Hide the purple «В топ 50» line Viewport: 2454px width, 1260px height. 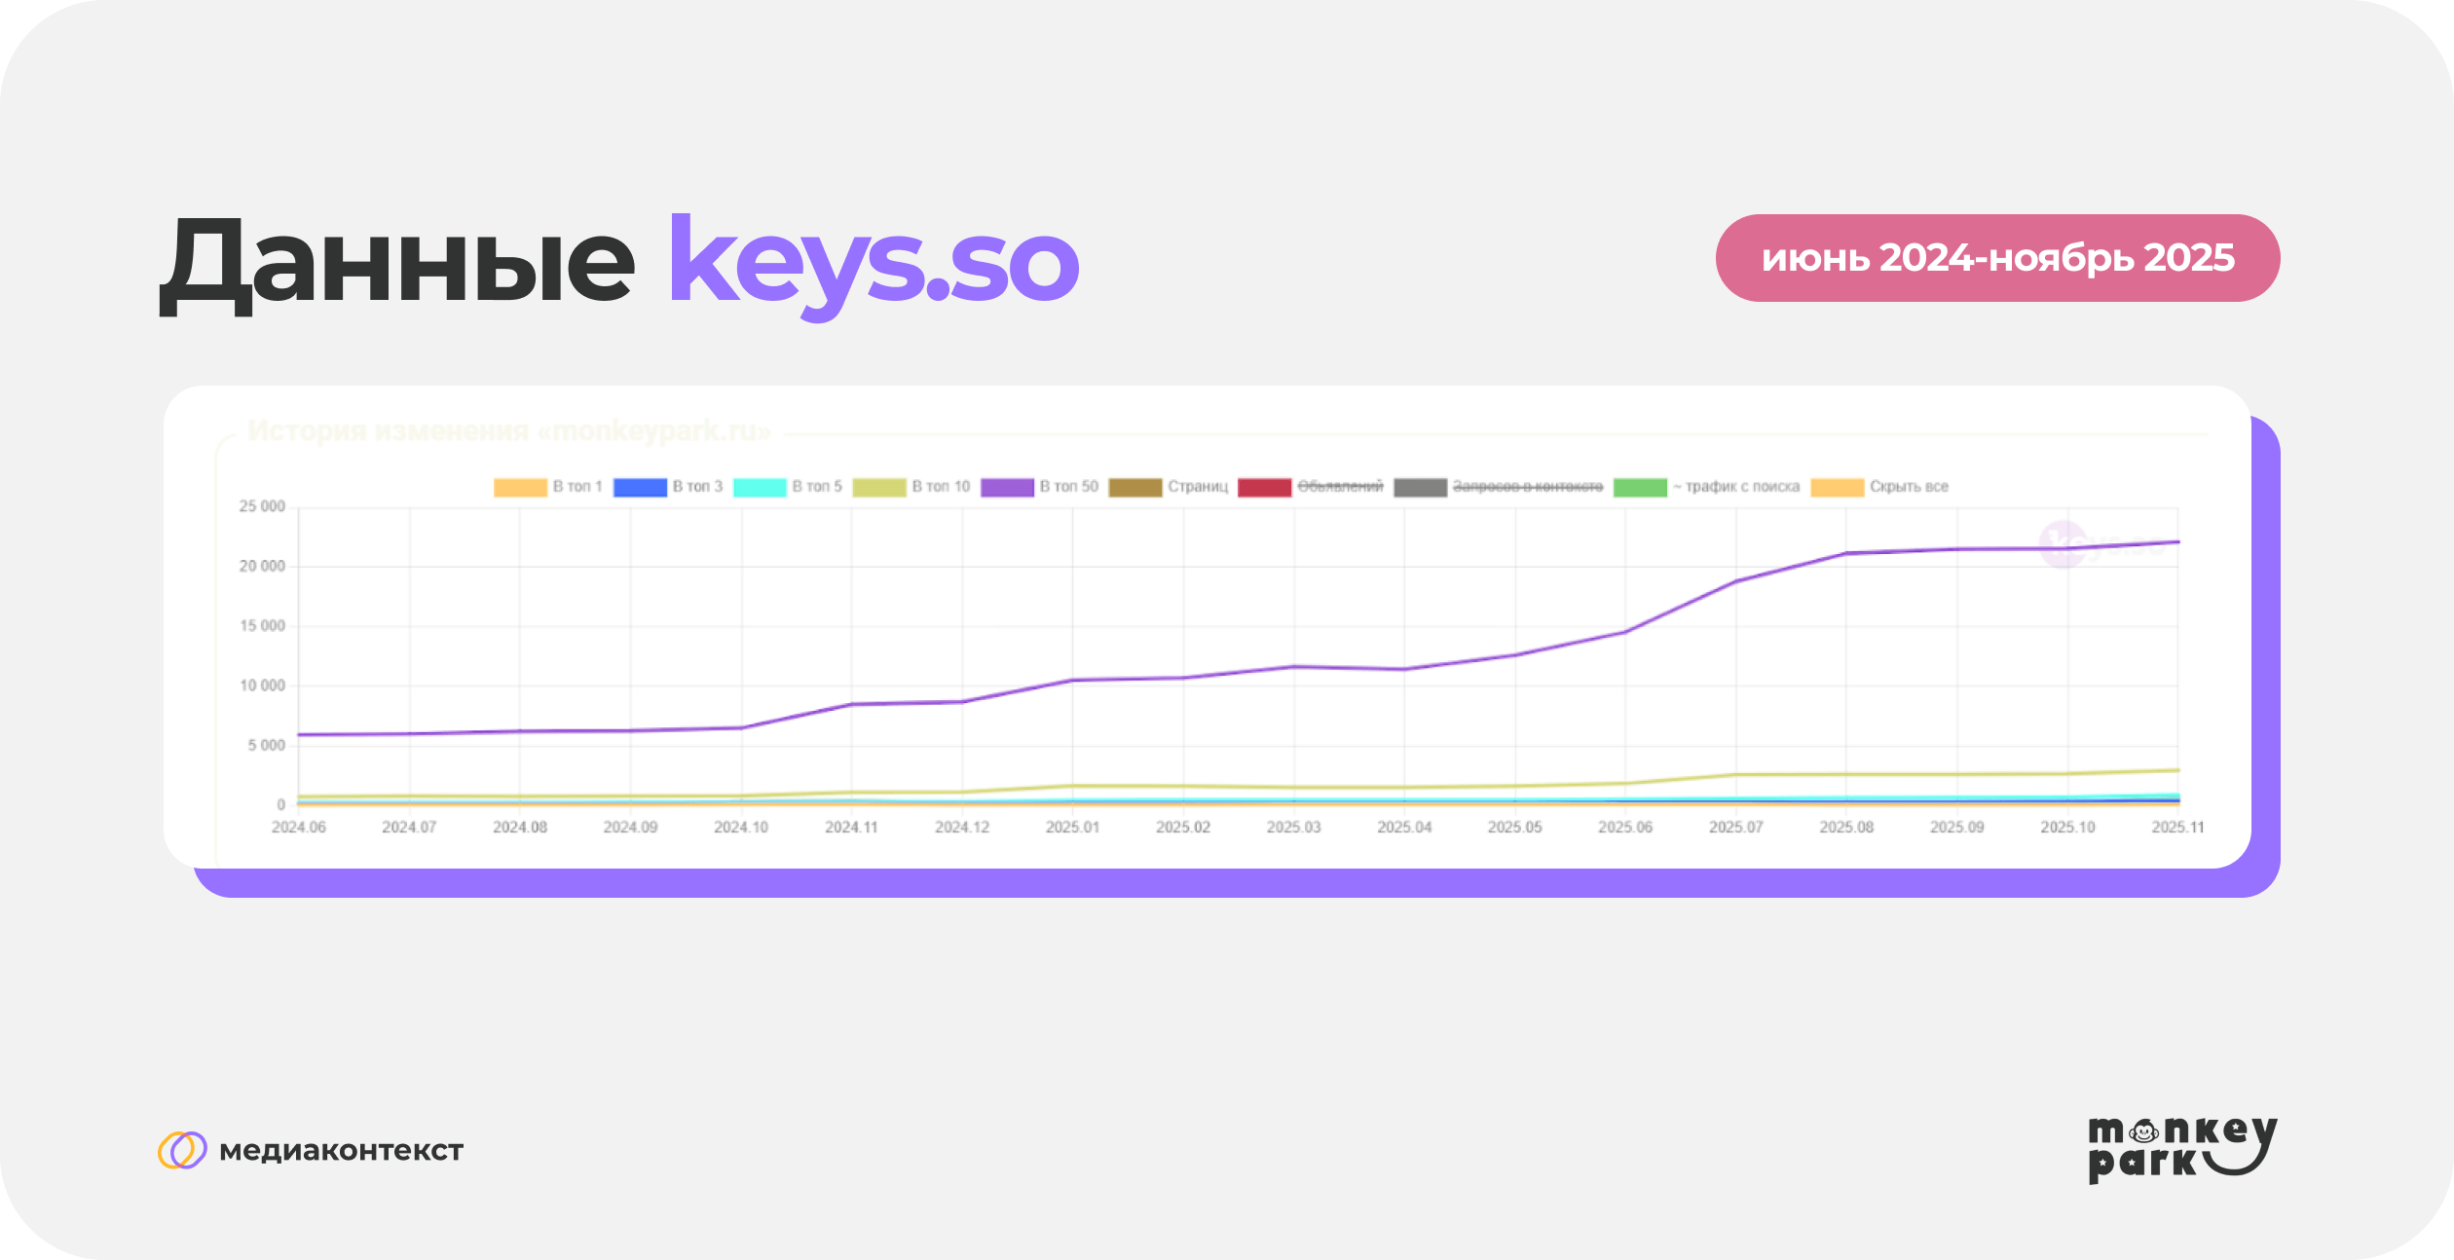pyautogui.click(x=1007, y=488)
